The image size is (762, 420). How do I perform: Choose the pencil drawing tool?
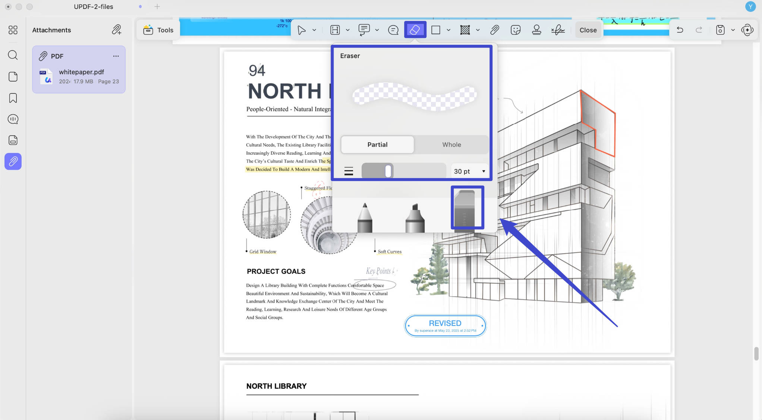pos(365,218)
